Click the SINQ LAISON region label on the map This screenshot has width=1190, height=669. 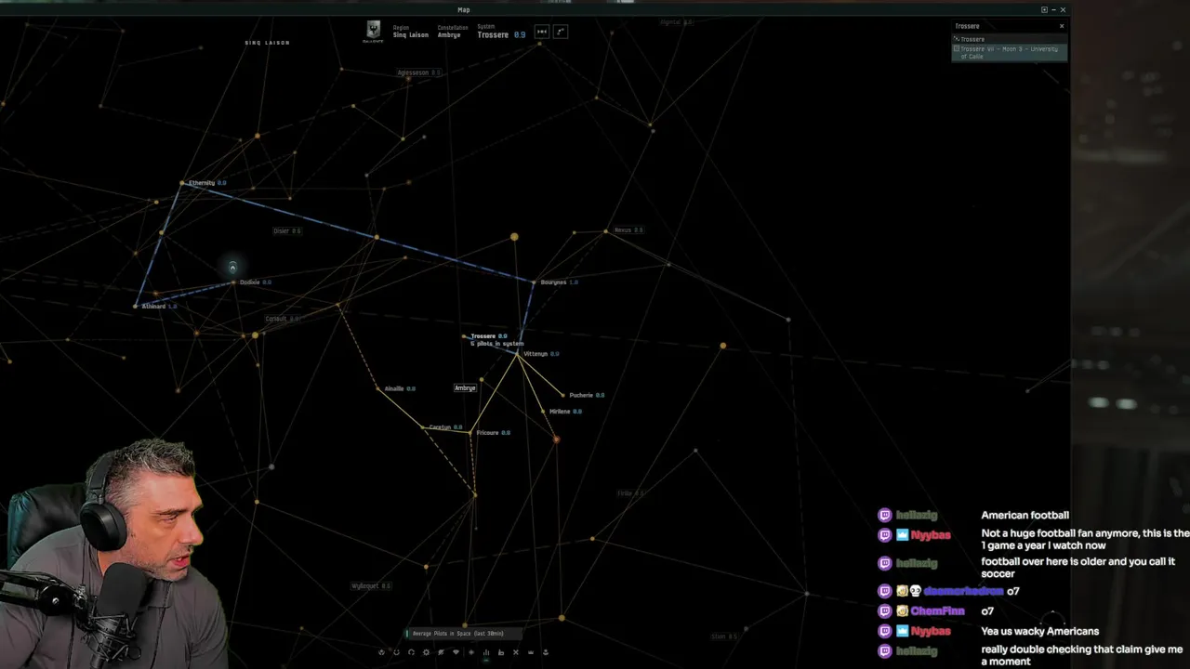pyautogui.click(x=267, y=43)
